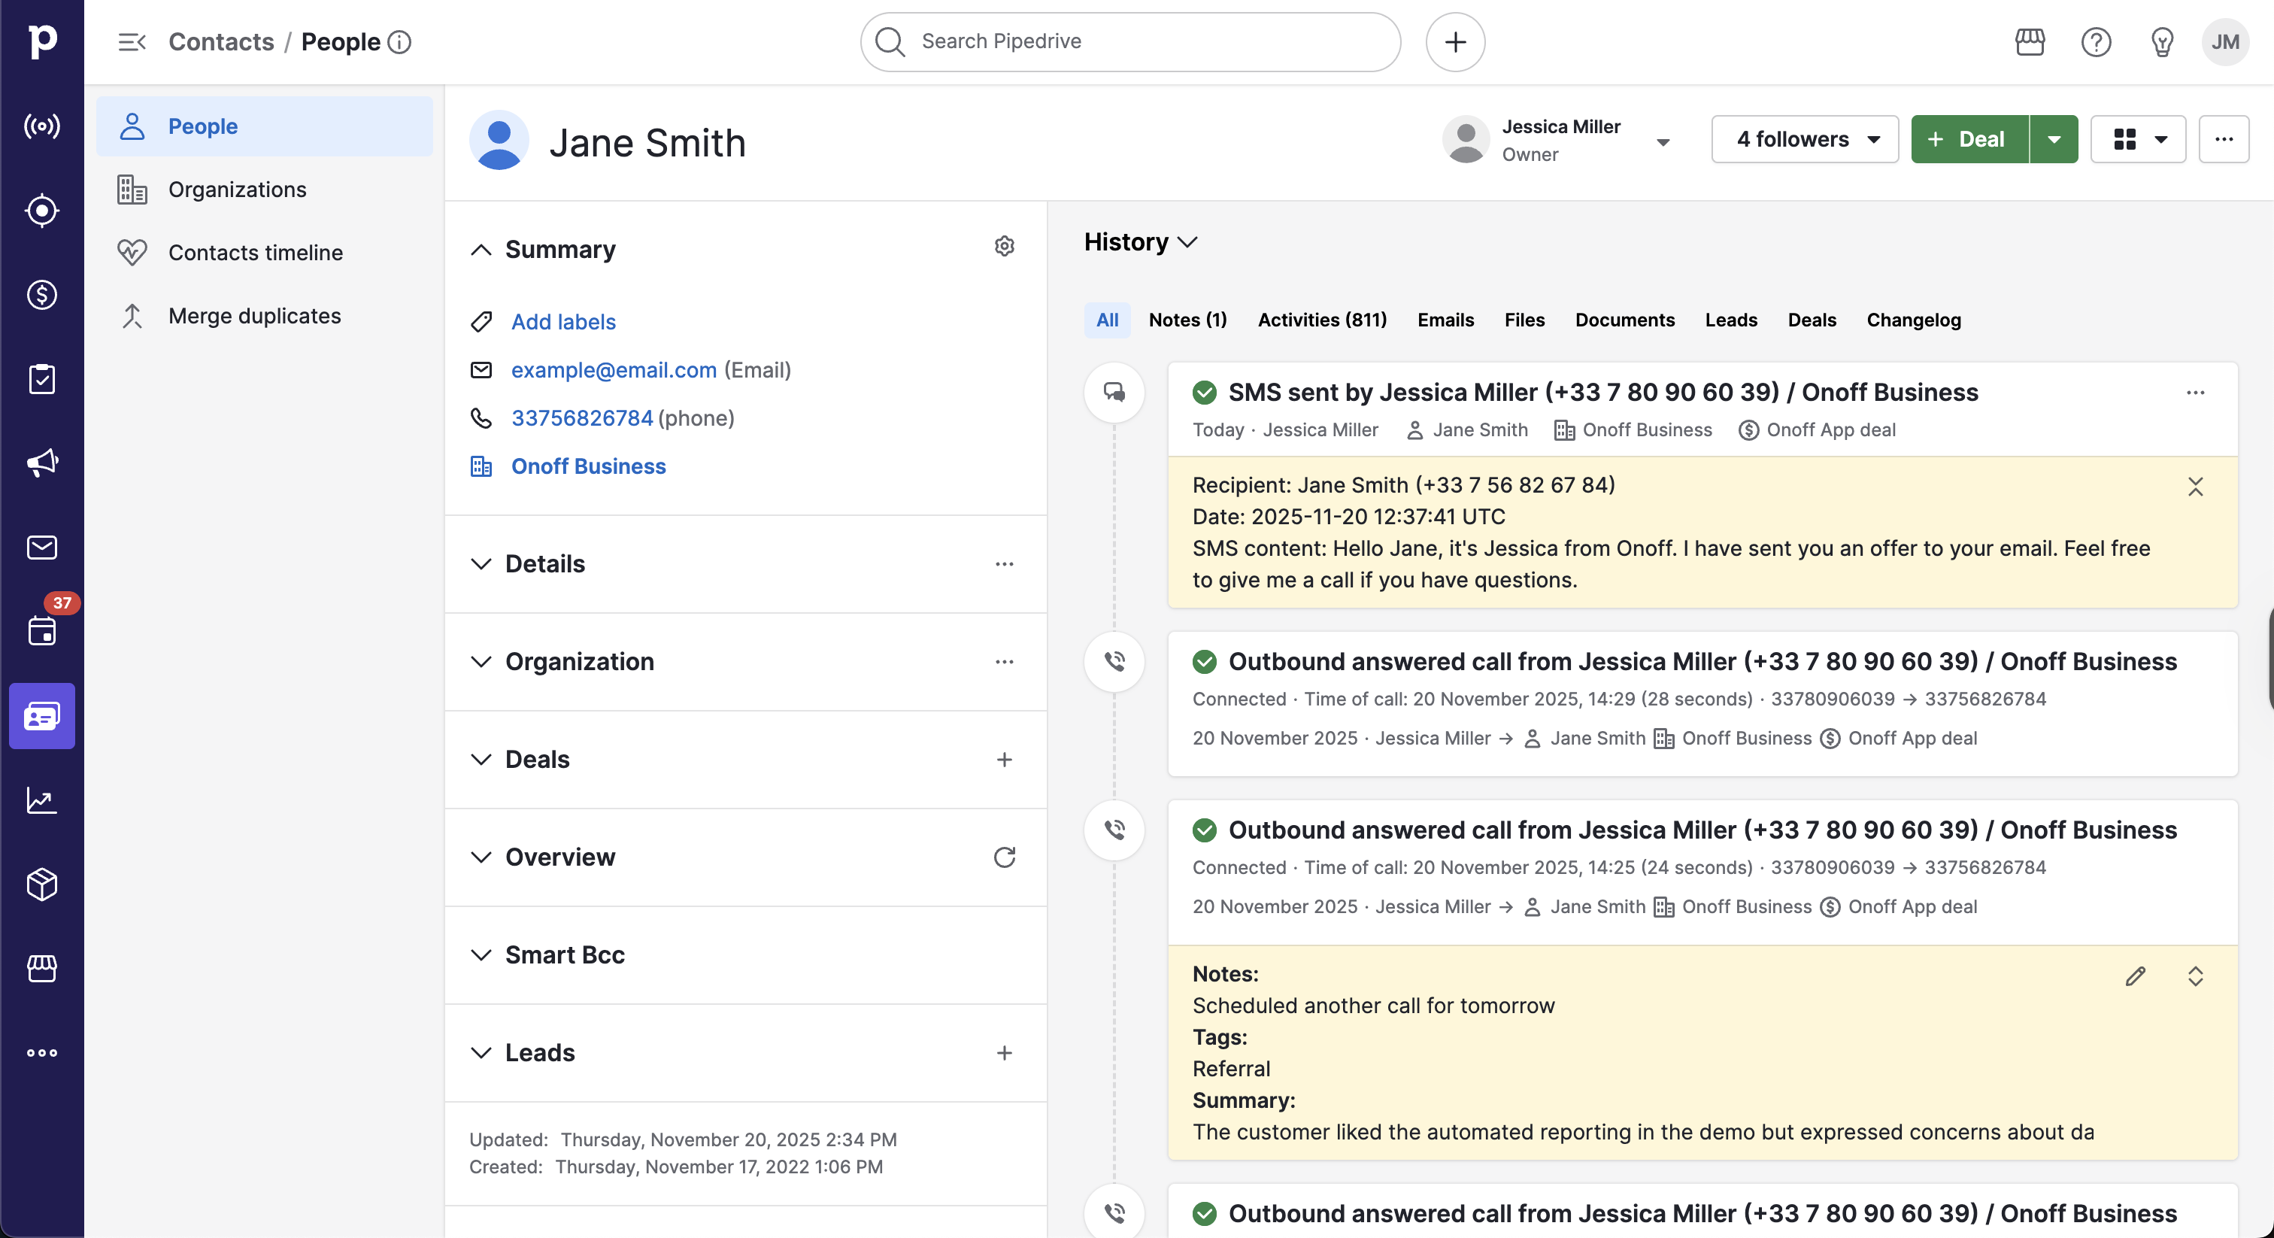Open the Sales Assistant lightbulb icon
The image size is (2274, 1238).
pyautogui.click(x=2162, y=41)
